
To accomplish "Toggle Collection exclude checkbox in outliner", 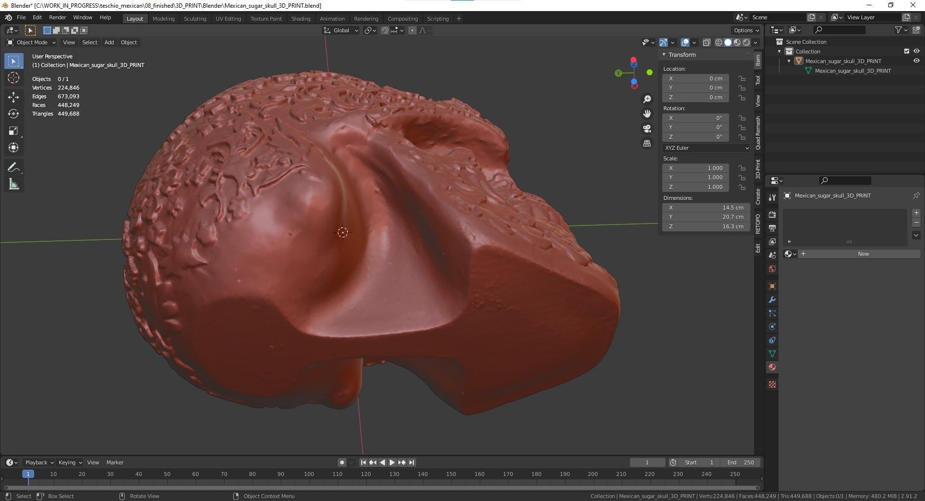I will point(907,51).
